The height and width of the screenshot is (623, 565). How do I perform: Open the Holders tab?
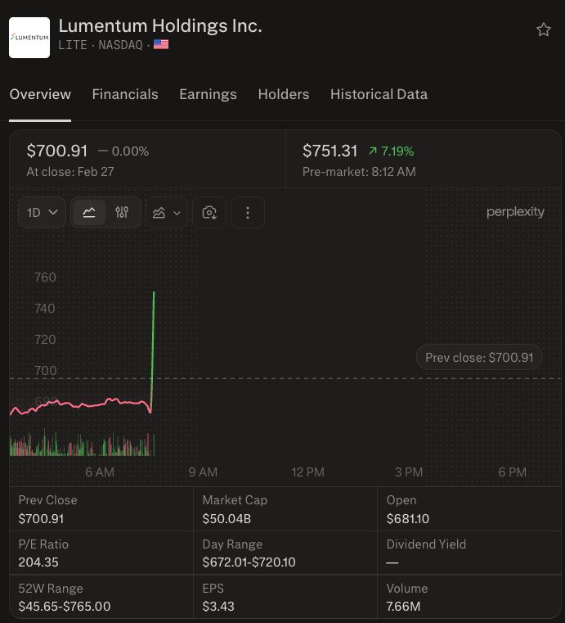tap(283, 95)
